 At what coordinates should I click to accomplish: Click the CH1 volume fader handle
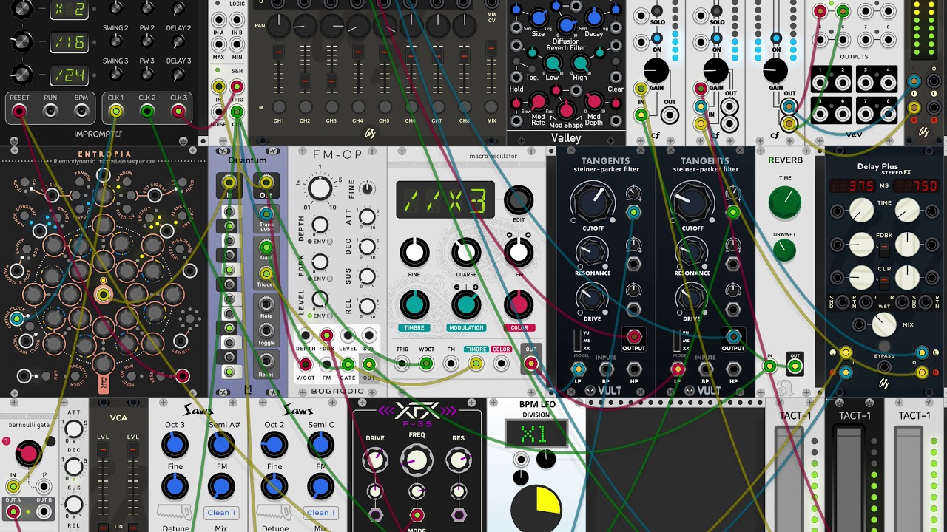click(x=279, y=53)
